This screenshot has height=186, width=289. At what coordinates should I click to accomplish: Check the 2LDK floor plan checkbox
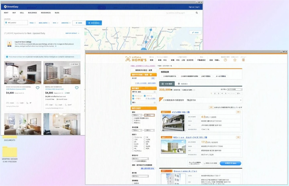coord(133,144)
